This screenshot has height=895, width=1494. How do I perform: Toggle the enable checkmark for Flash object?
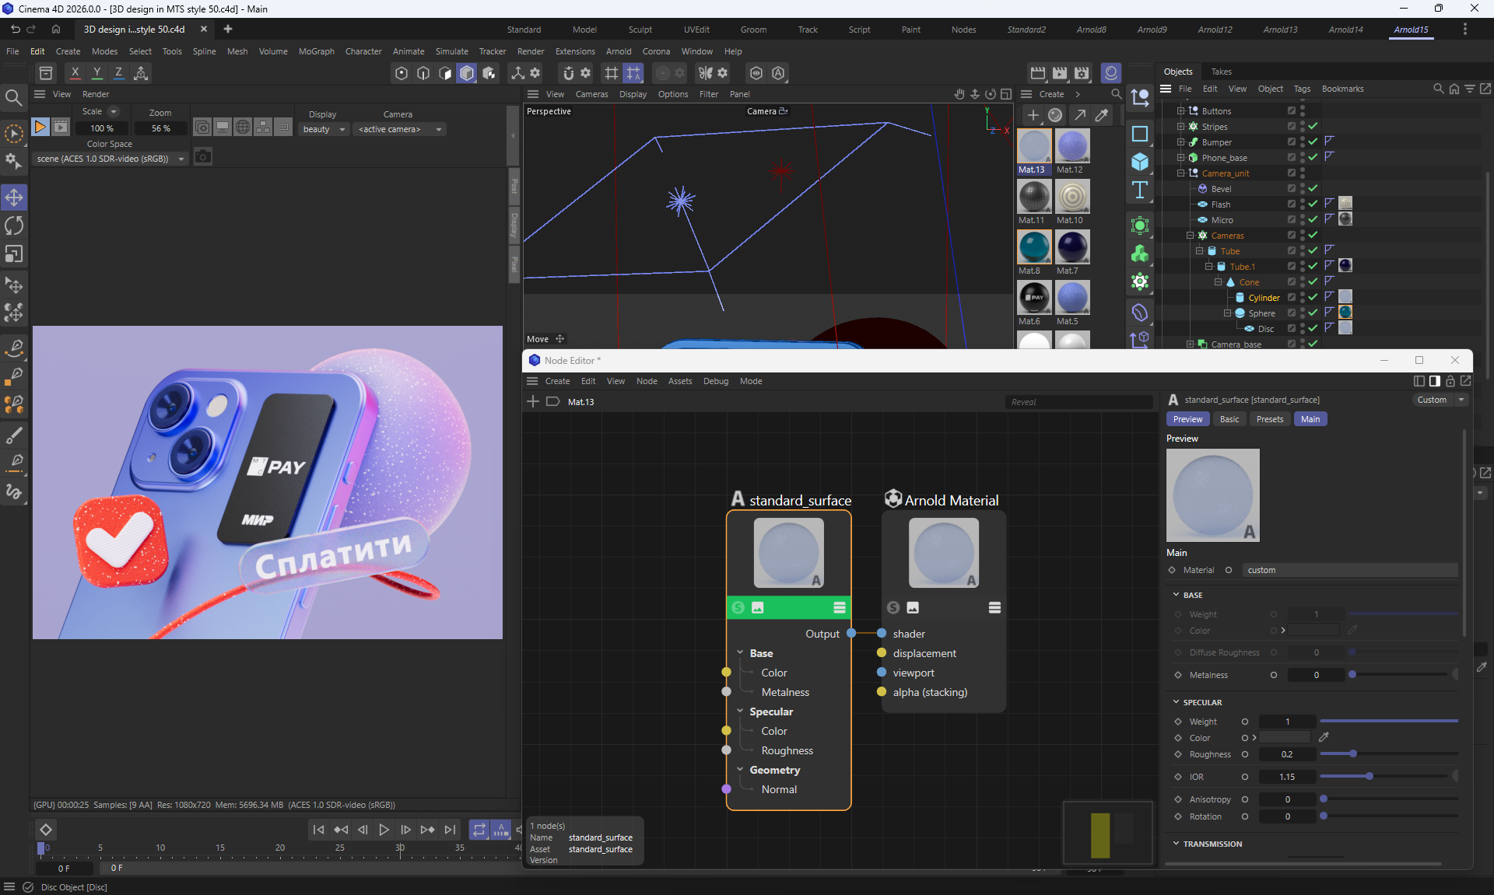(x=1313, y=204)
